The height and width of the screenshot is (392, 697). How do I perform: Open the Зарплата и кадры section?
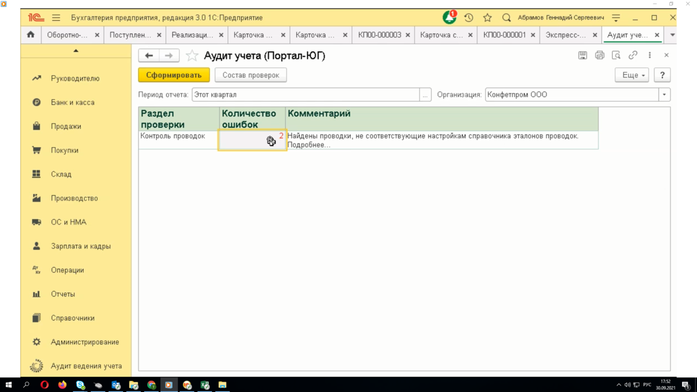[81, 246]
